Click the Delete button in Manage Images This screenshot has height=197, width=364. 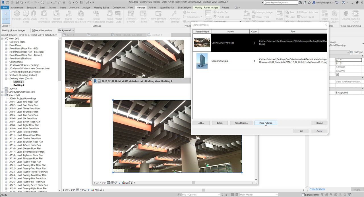[x=220, y=123]
